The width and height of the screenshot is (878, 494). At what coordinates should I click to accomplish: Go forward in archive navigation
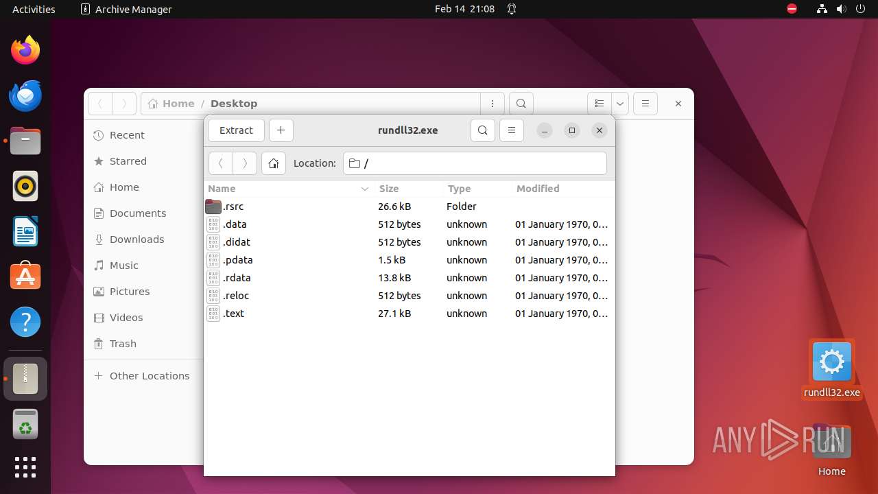click(245, 163)
